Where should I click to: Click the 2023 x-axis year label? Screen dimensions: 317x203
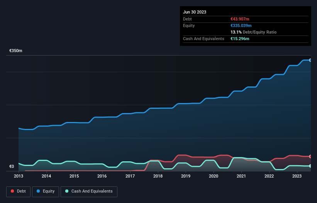point(297,176)
